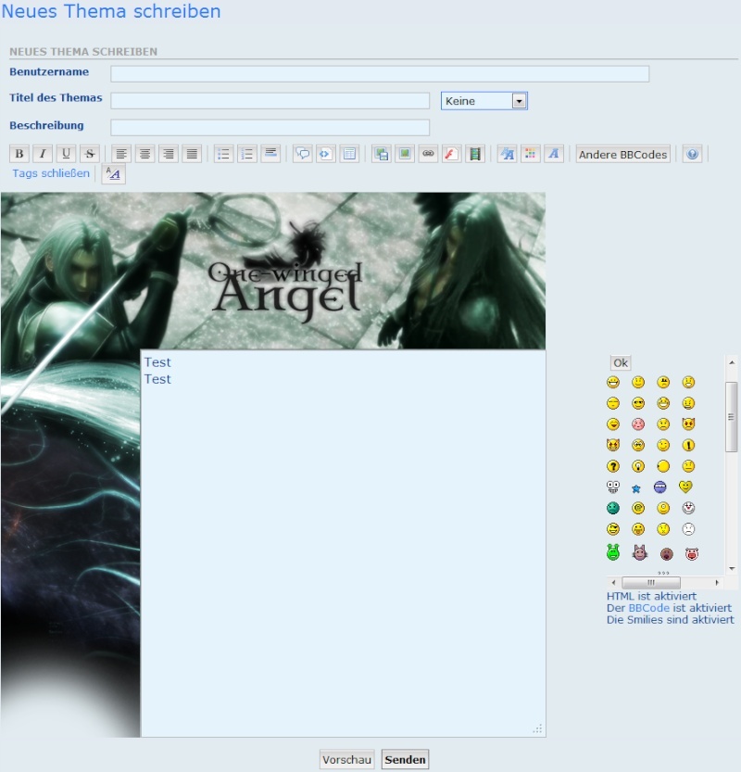741x772 pixels.
Task: Switch the editor mode toggle
Action: tap(113, 174)
